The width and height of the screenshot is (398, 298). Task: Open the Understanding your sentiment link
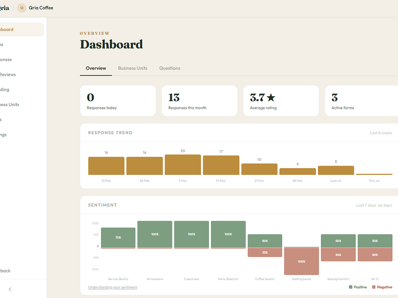tap(113, 287)
